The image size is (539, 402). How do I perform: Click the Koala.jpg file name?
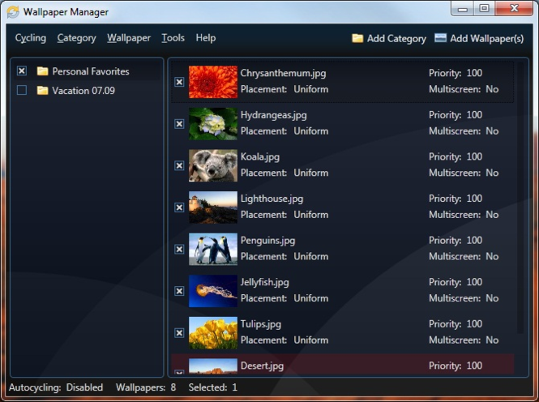coord(260,157)
